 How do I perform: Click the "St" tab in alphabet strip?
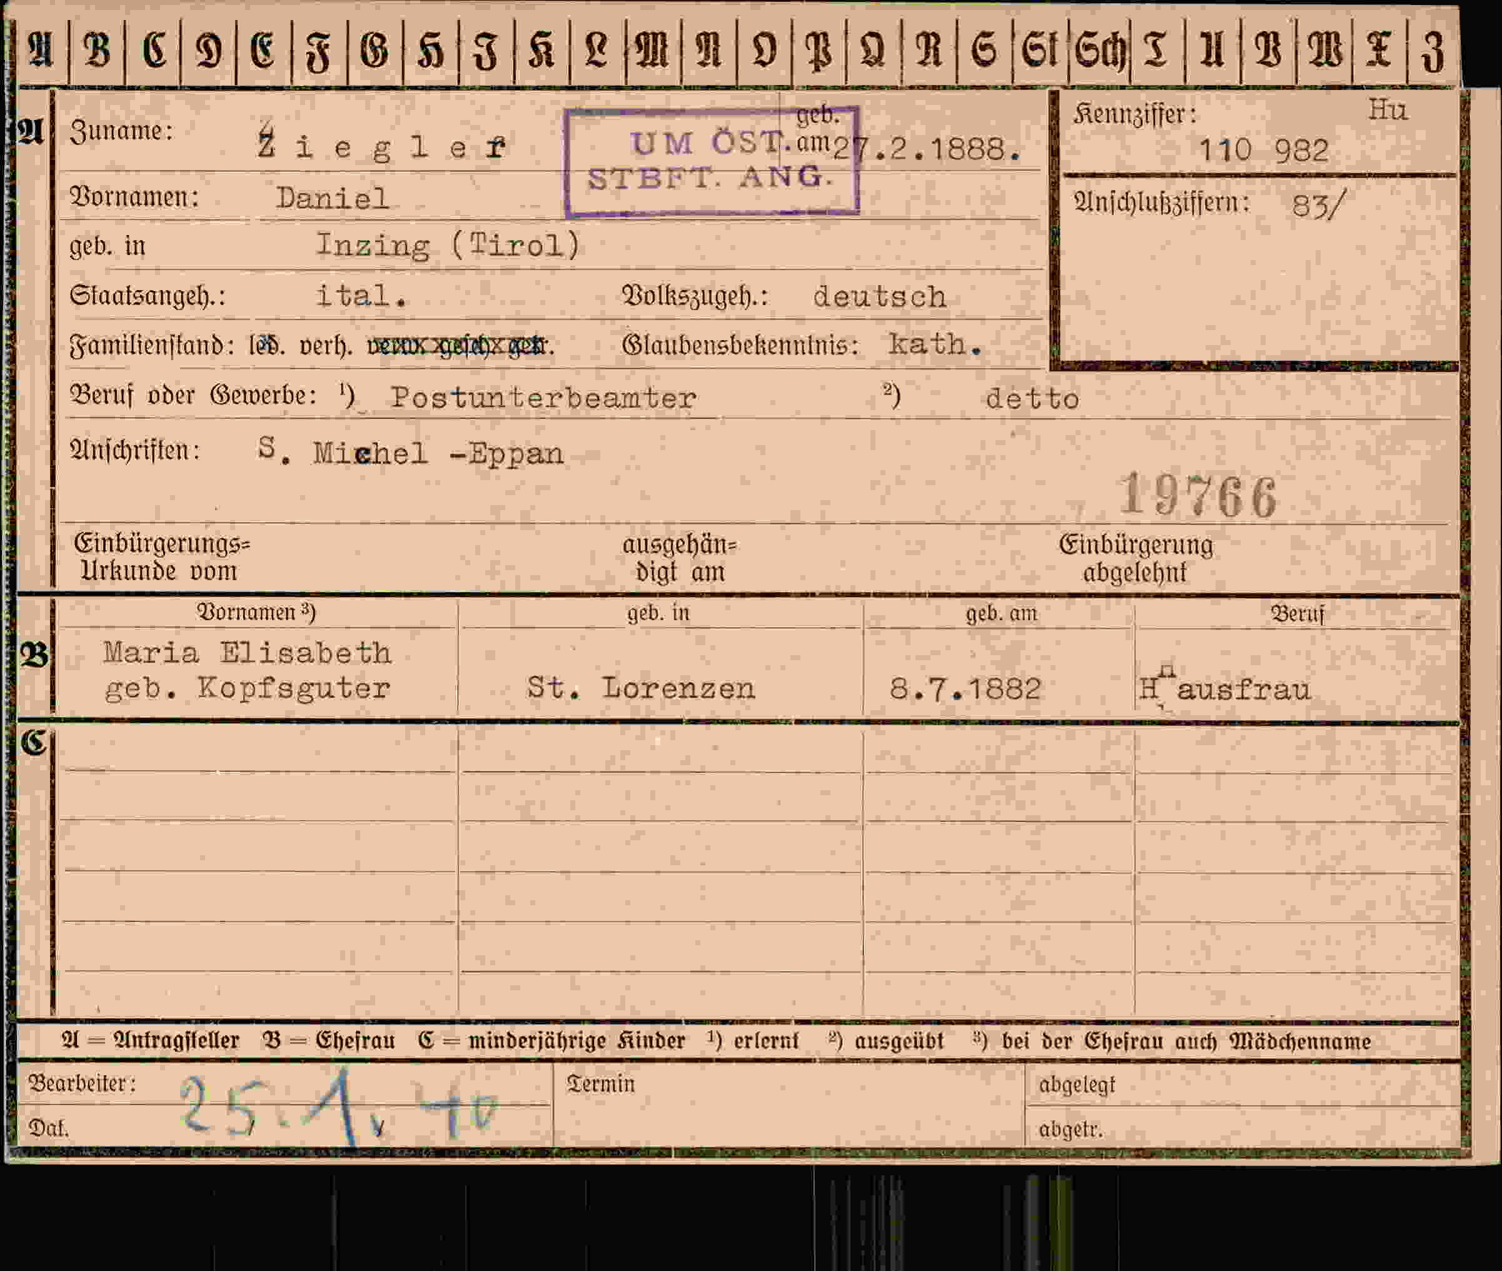1040,52
